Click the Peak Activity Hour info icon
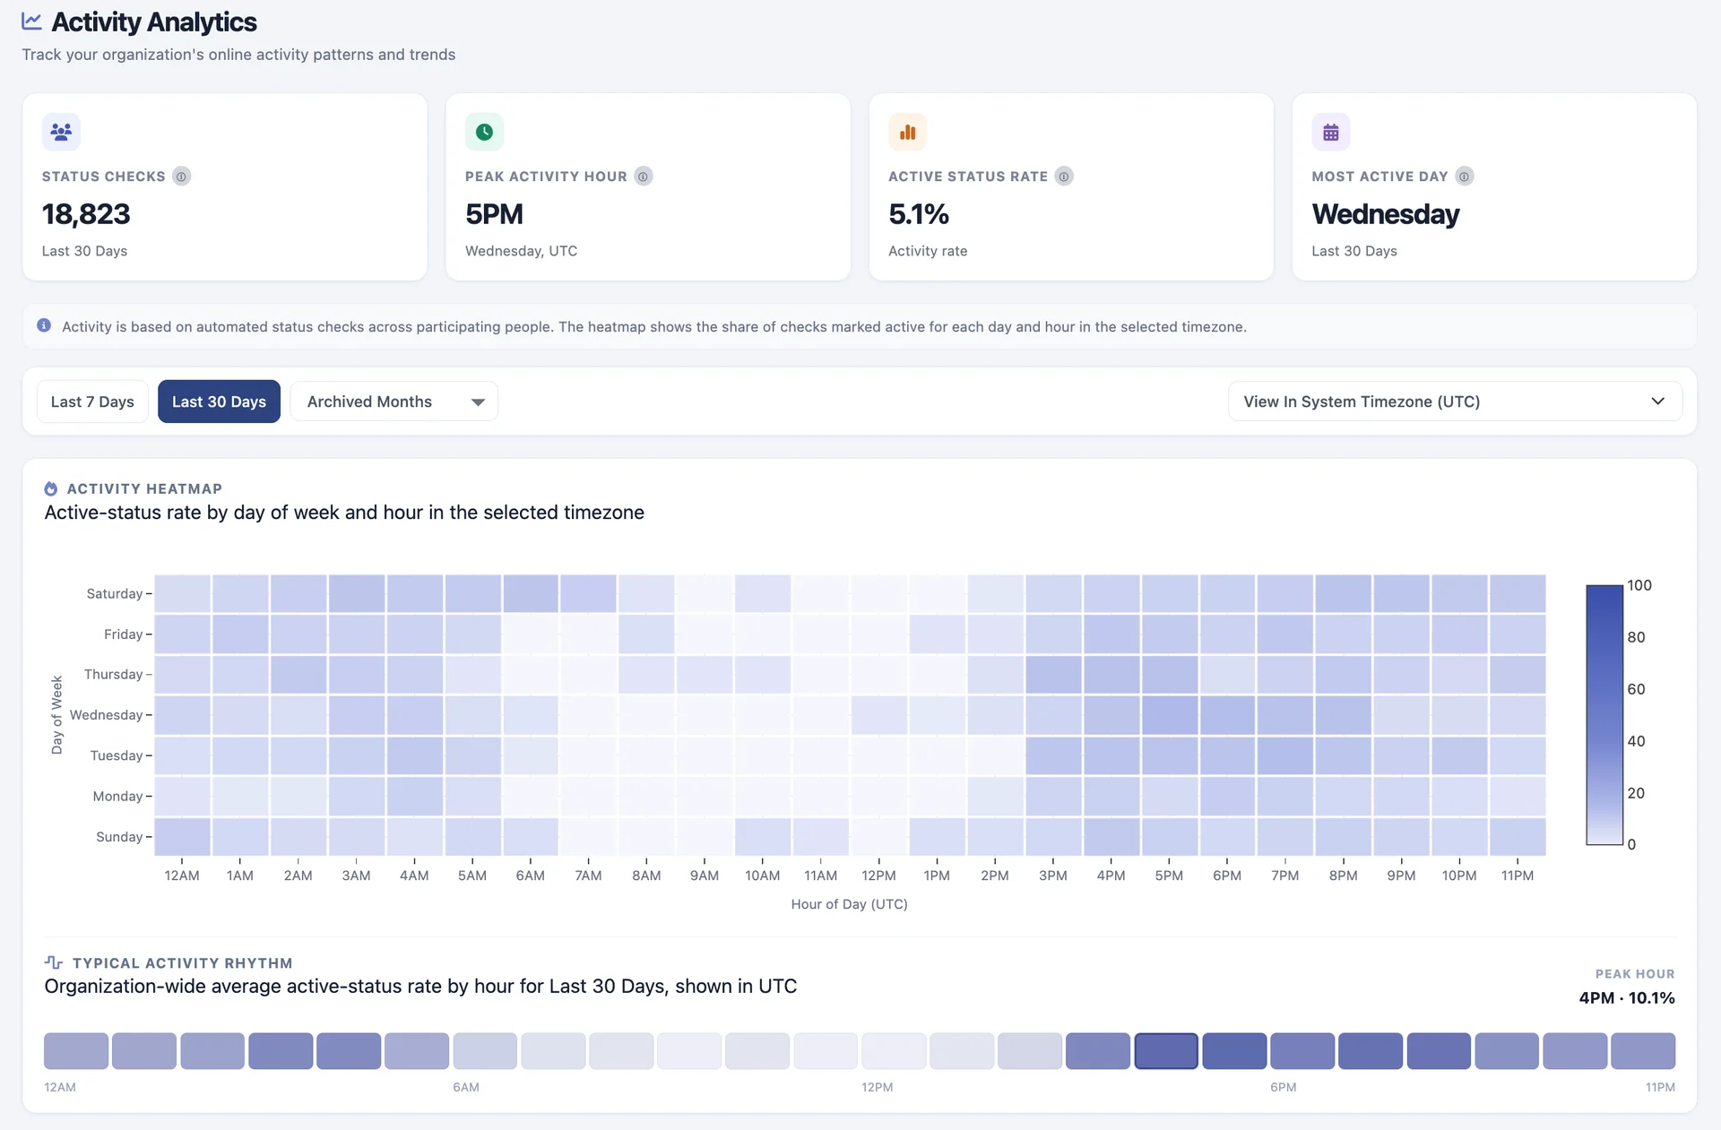Image resolution: width=1721 pixels, height=1130 pixels. pos(643,177)
